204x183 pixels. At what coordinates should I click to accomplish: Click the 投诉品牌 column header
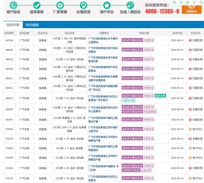click(x=24, y=33)
